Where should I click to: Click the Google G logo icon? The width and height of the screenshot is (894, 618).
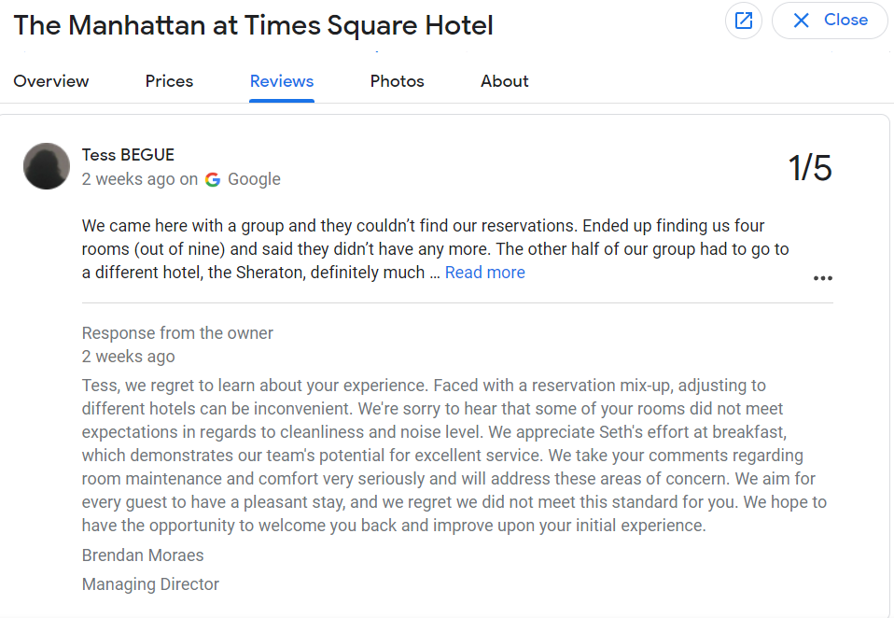coord(213,179)
